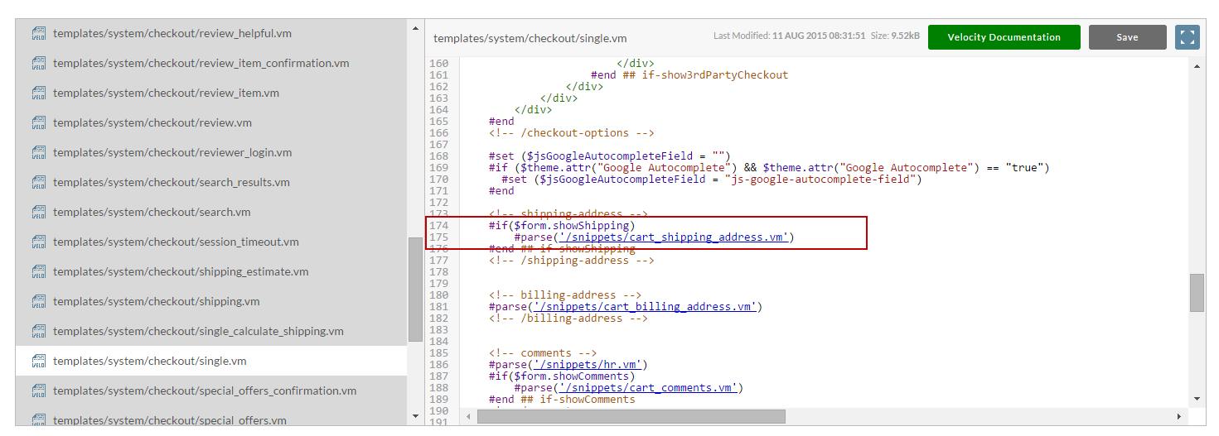Click '#end ## if-show3rdPartyCheckout' line
The image size is (1219, 436).
pyautogui.click(x=689, y=75)
